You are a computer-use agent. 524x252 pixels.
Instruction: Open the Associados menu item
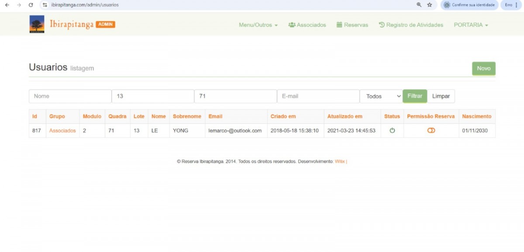click(307, 25)
